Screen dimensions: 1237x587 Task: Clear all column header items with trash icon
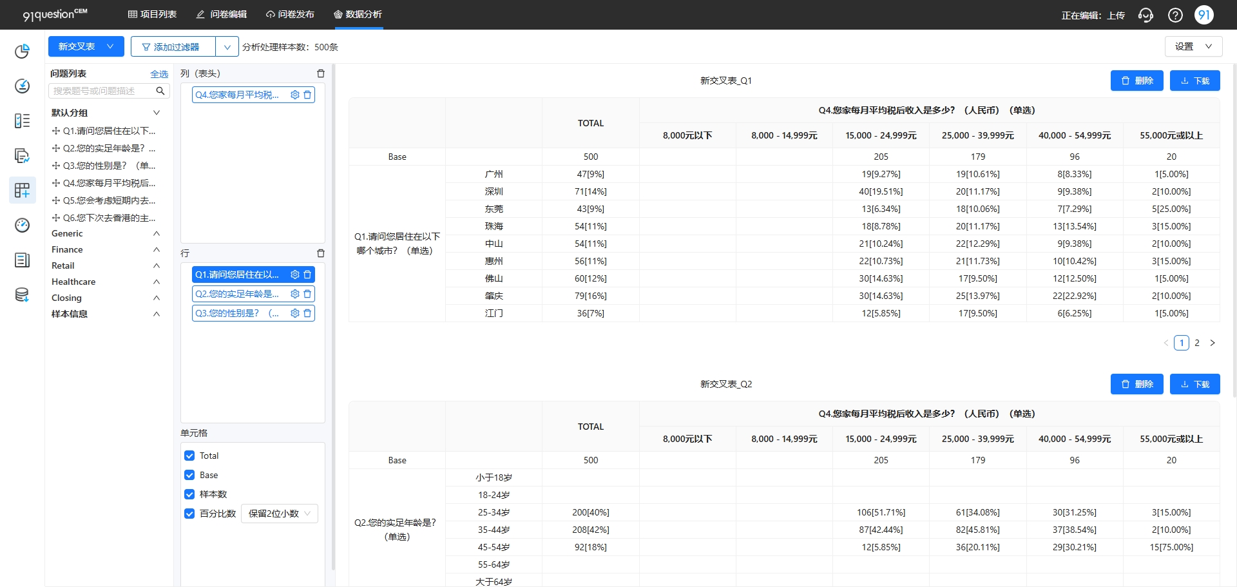coord(321,73)
